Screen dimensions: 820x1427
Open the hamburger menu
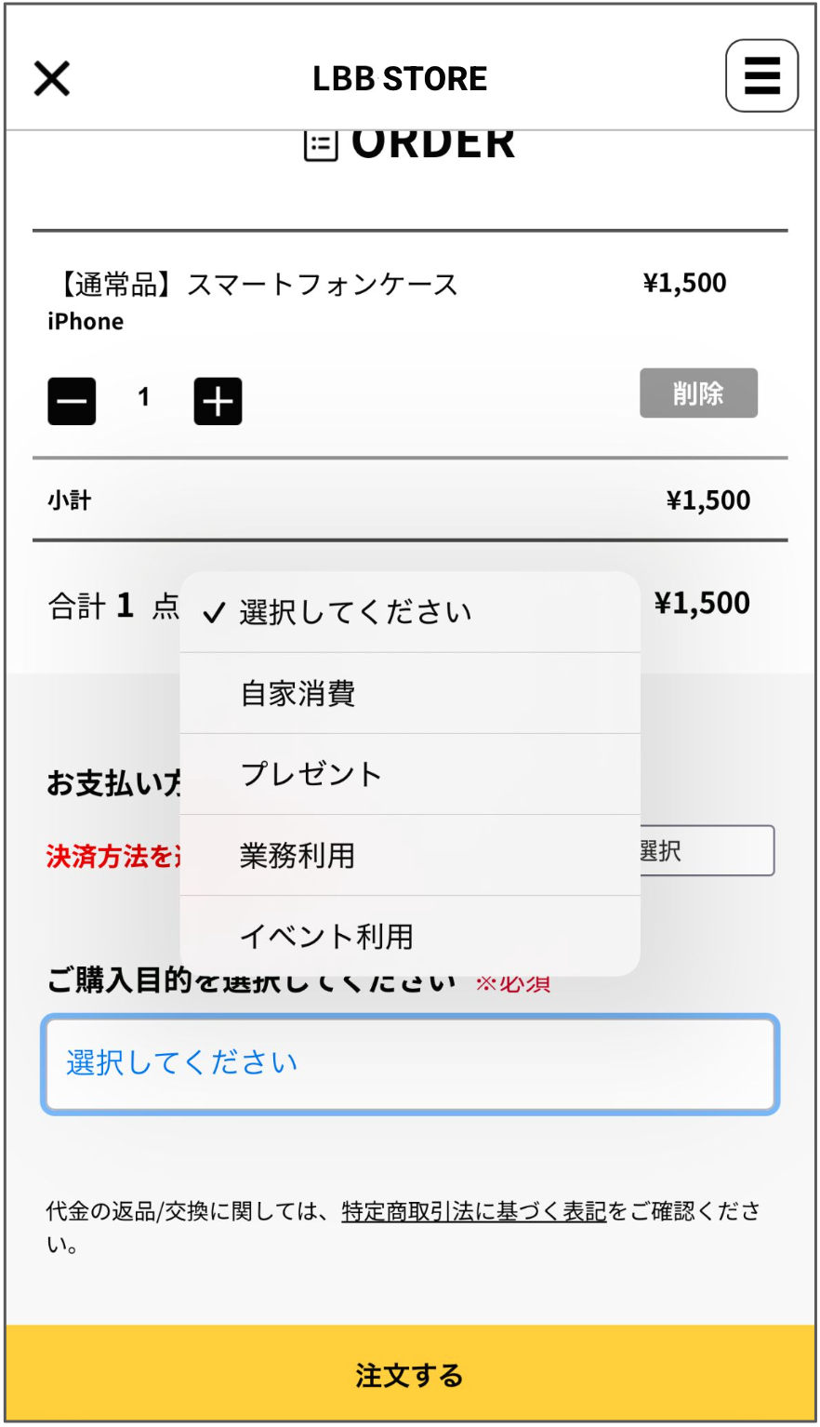click(761, 76)
